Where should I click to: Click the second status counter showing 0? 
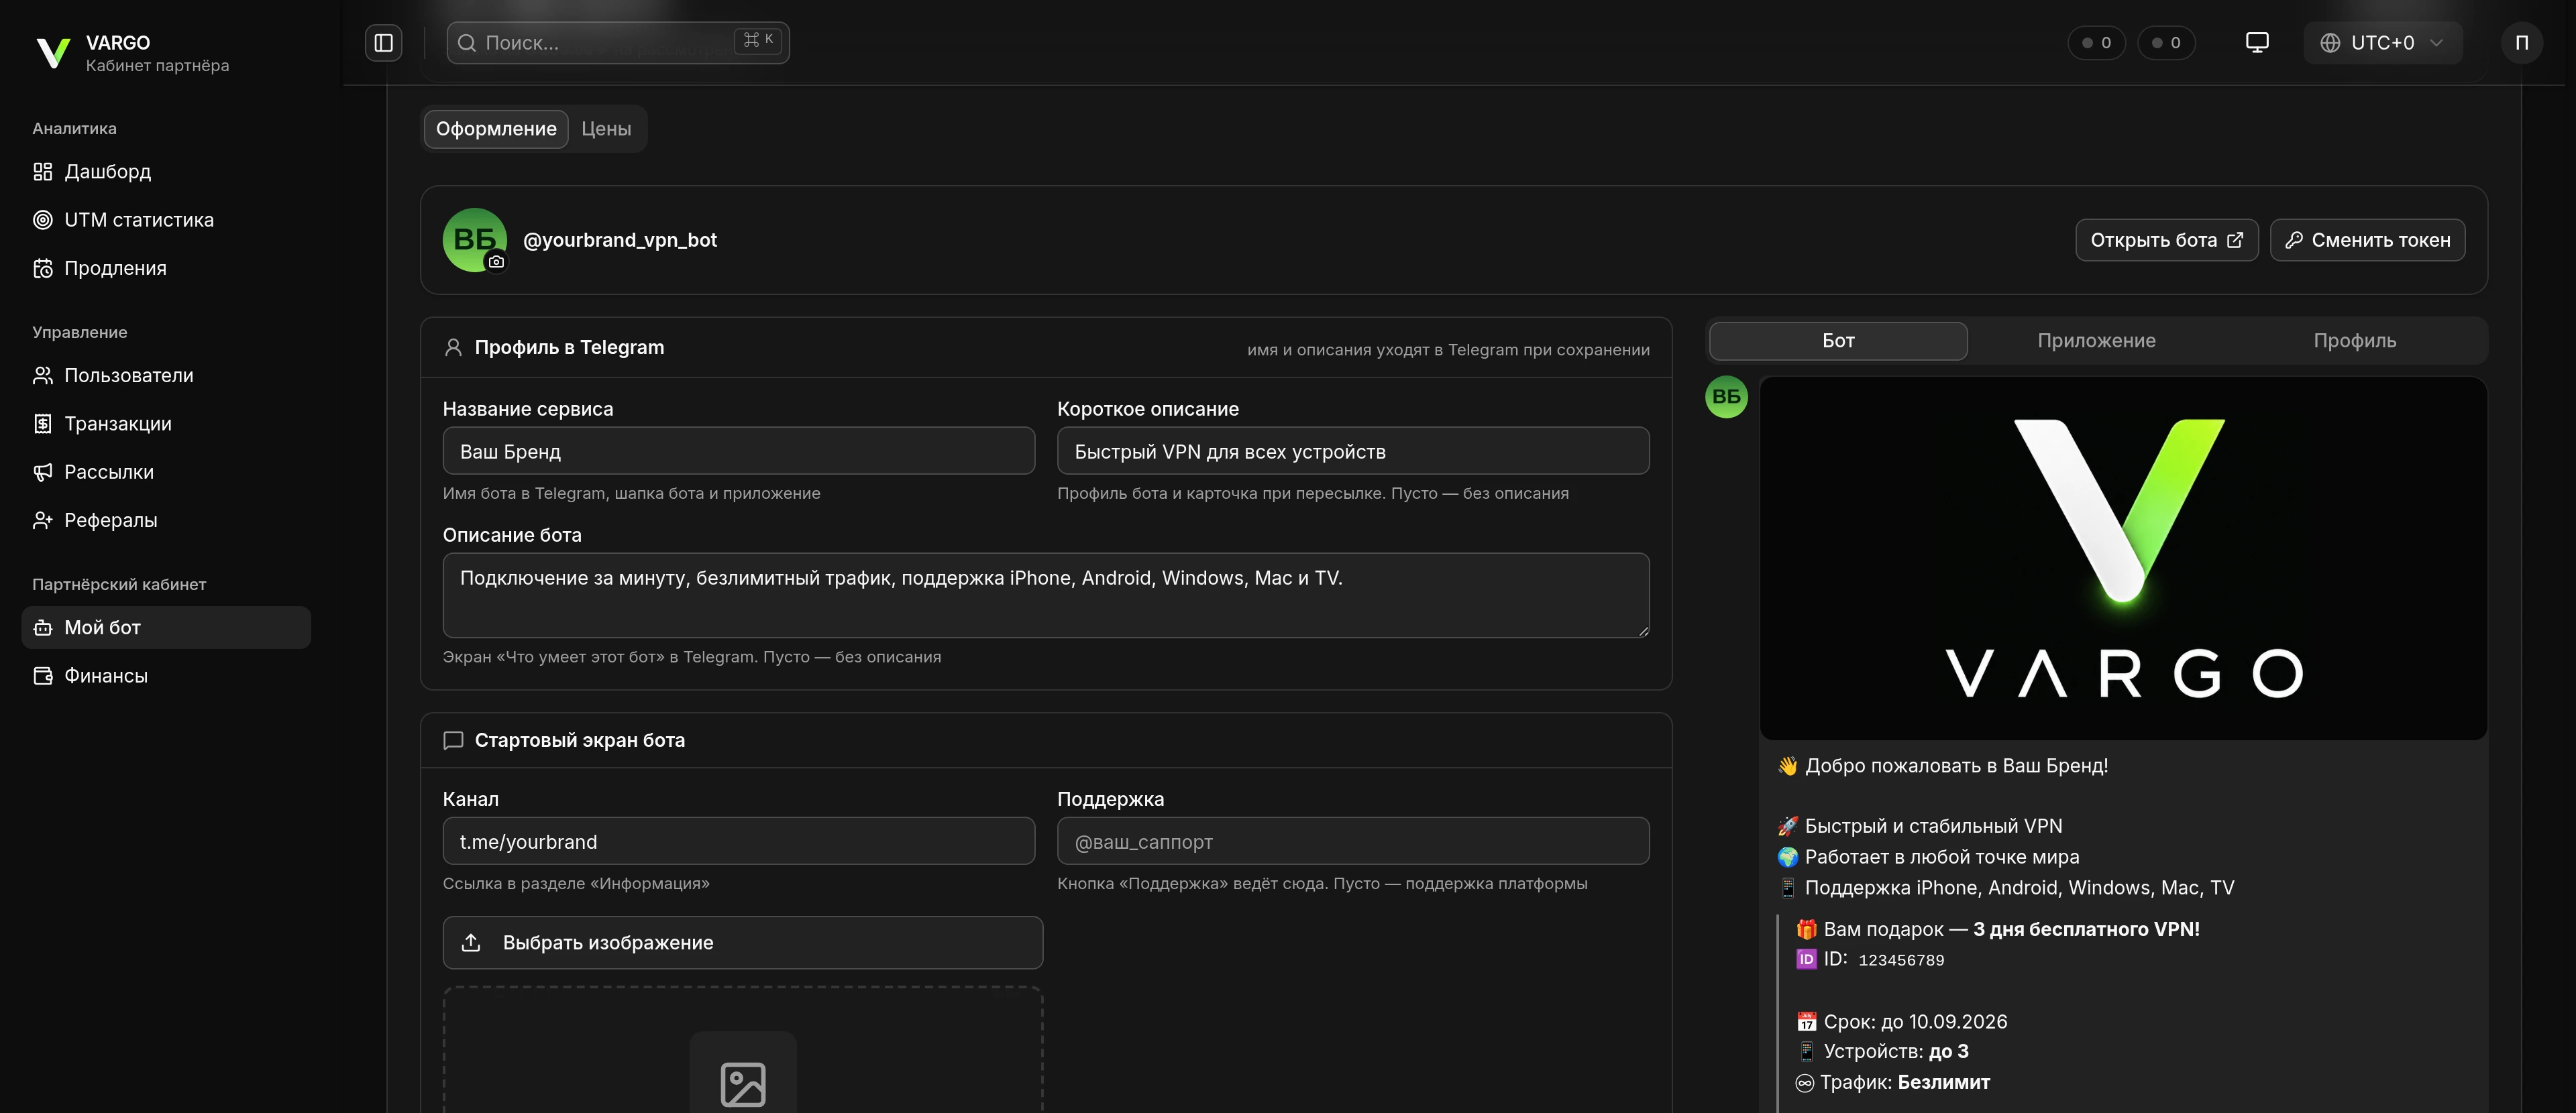[2166, 43]
